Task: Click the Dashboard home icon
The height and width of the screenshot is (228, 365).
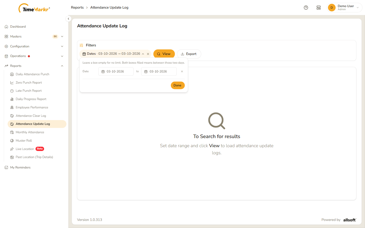Action: (6, 27)
